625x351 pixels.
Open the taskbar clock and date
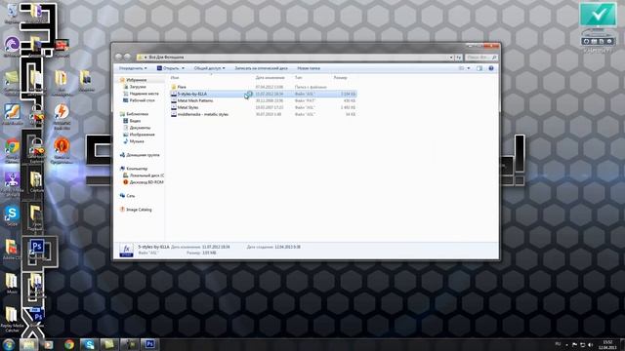pos(607,344)
